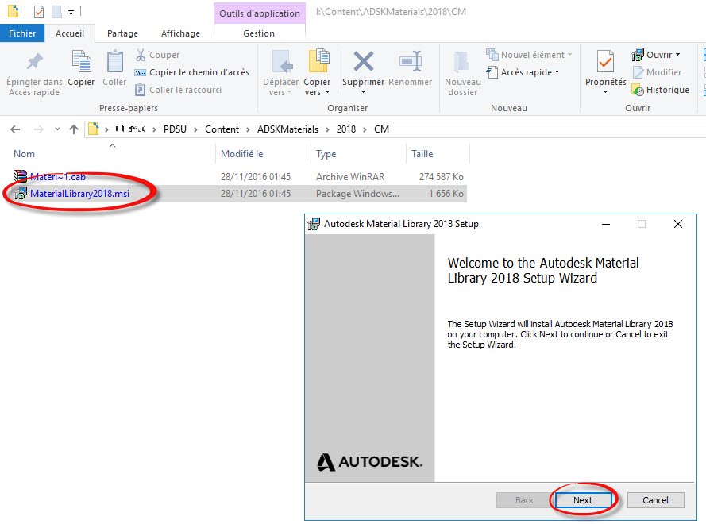
Task: Minimize the Autodesk Material Library Setup window
Action: click(x=606, y=224)
